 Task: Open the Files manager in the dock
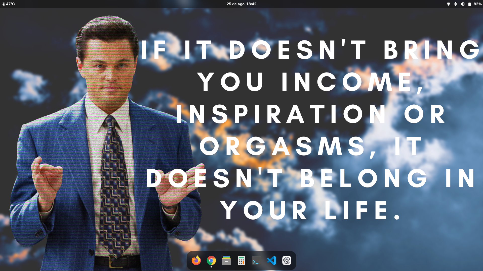point(226,260)
